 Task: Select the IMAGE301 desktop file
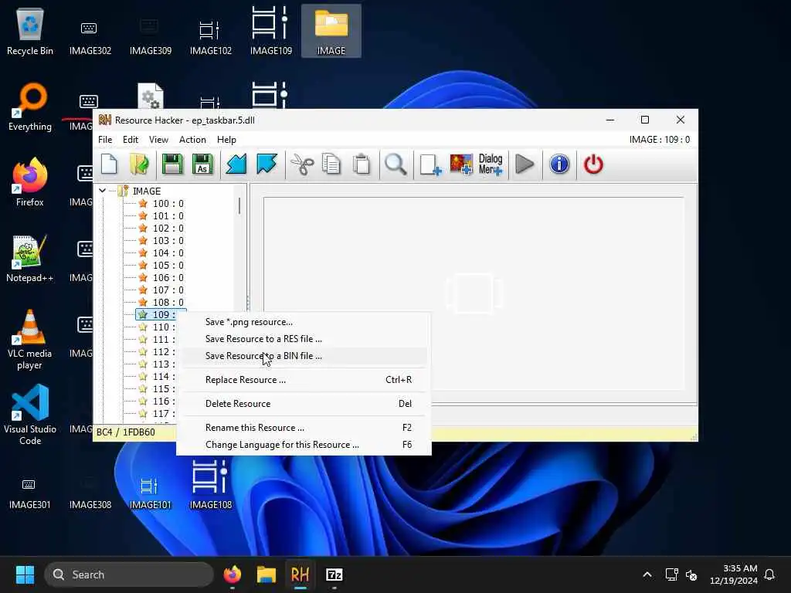pyautogui.click(x=29, y=492)
